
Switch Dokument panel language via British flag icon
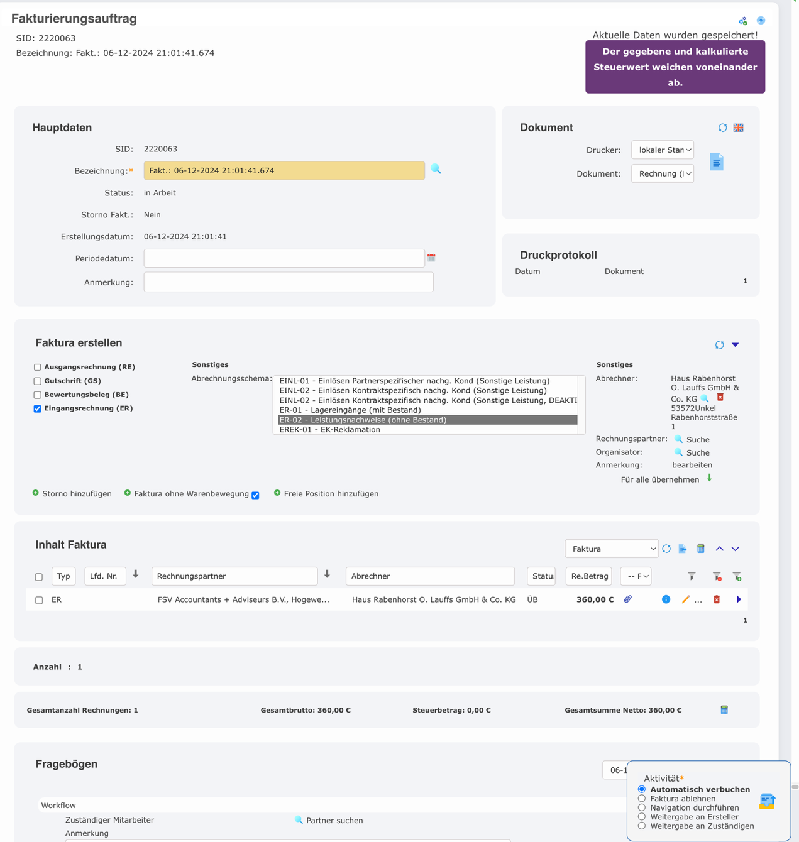(x=738, y=127)
